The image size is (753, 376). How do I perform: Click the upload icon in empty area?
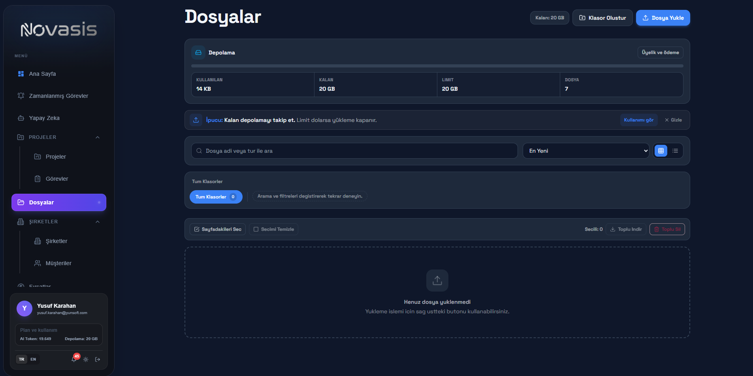[x=437, y=281]
